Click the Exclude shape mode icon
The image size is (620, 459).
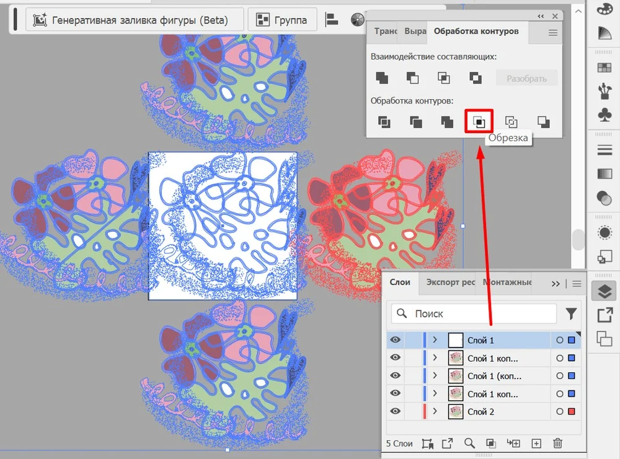point(476,78)
